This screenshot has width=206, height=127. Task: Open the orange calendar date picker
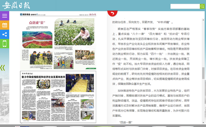[x=4, y=25]
